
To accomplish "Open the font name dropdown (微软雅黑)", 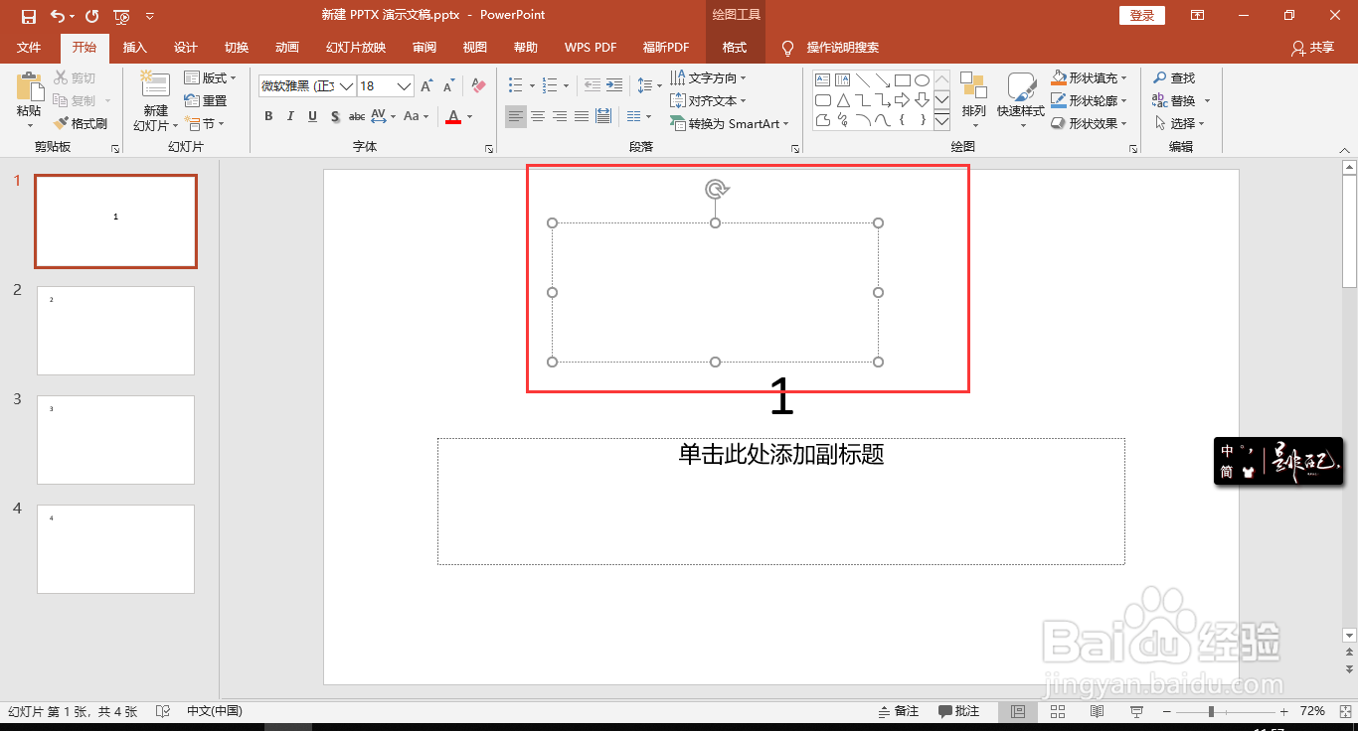I will click(346, 86).
